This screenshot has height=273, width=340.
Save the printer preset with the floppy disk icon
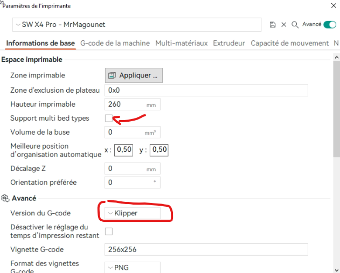(273, 25)
